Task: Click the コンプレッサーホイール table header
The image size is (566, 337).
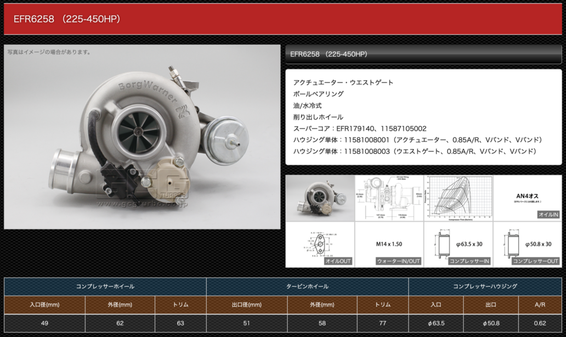Action: pyautogui.click(x=105, y=286)
